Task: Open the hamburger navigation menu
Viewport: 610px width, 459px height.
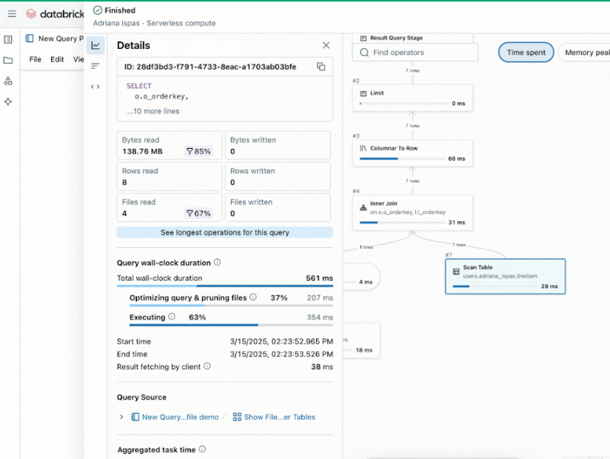Action: [12, 13]
